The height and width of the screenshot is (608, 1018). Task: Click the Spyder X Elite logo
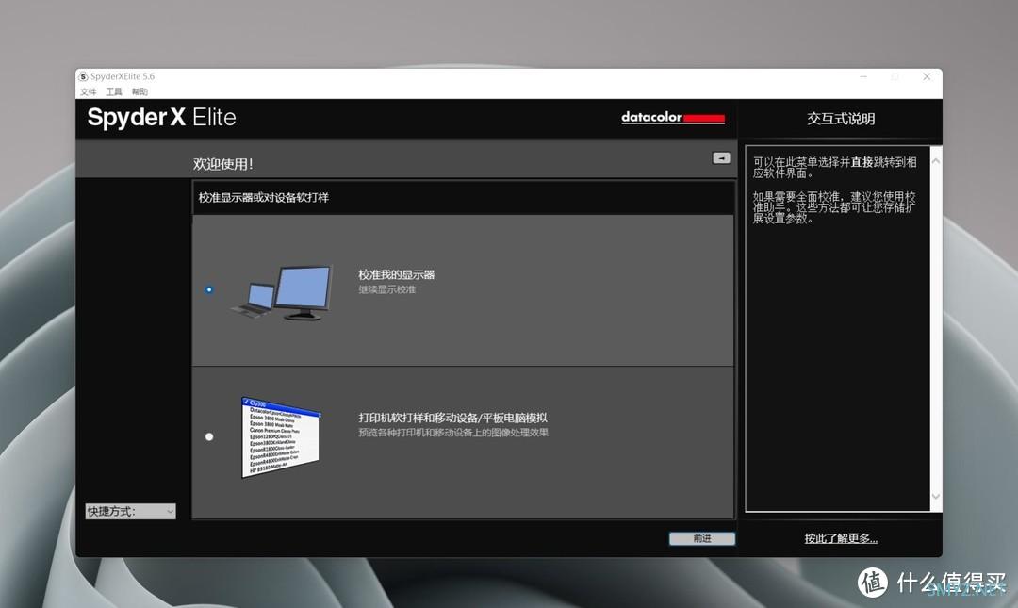coord(162,118)
